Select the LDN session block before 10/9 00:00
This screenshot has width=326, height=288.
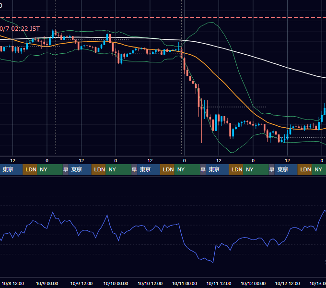[x=30, y=169]
